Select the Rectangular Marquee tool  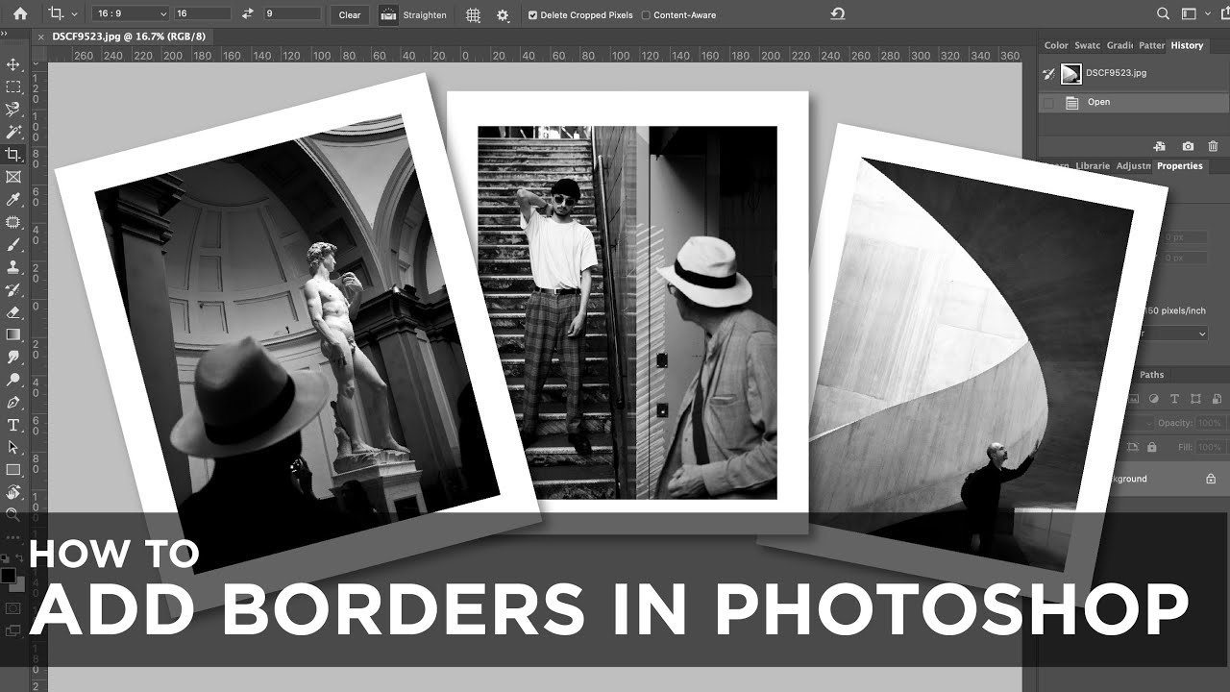[13, 86]
